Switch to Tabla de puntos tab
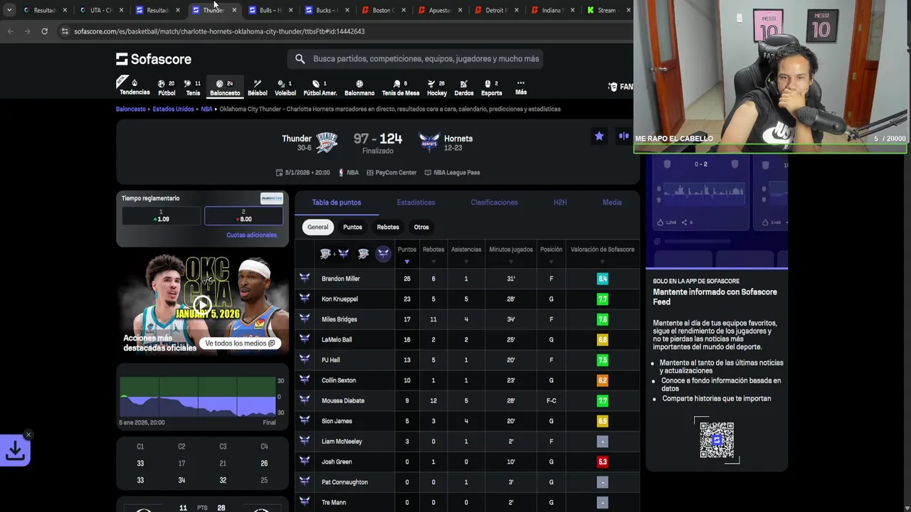The width and height of the screenshot is (911, 512). click(337, 203)
